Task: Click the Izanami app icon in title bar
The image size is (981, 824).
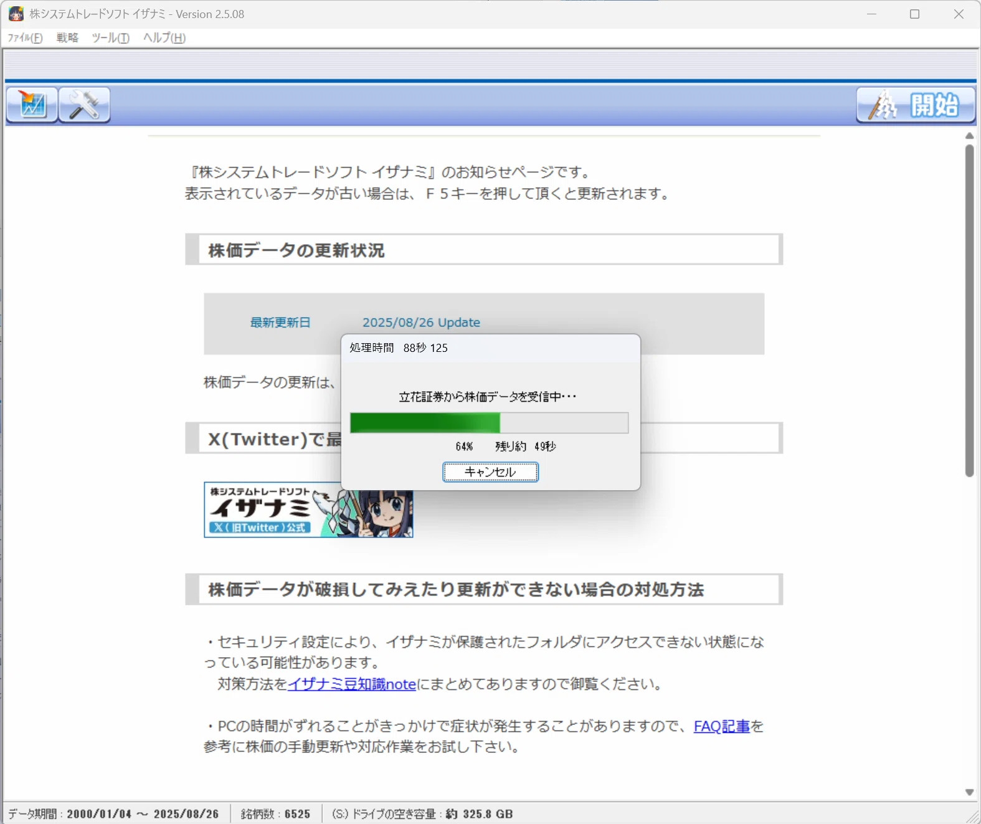Action: 16,14
